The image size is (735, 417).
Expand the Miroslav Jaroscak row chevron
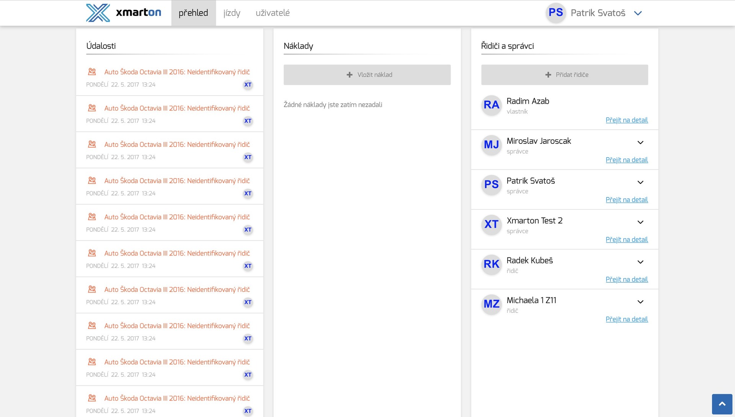[x=640, y=142]
